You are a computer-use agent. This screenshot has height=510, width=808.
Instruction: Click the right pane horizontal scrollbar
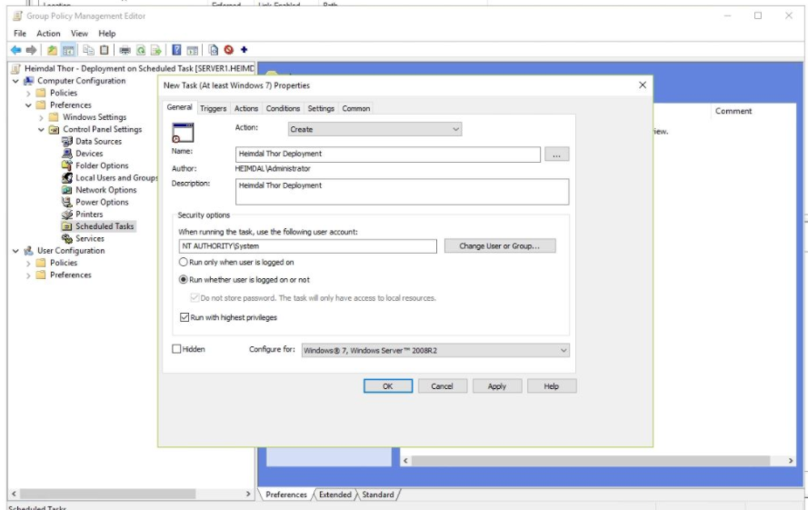pyautogui.click(x=591, y=461)
